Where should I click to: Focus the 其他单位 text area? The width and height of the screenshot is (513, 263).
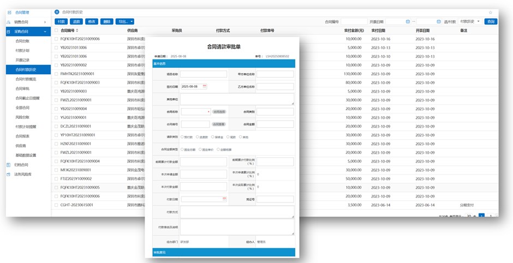(x=237, y=99)
